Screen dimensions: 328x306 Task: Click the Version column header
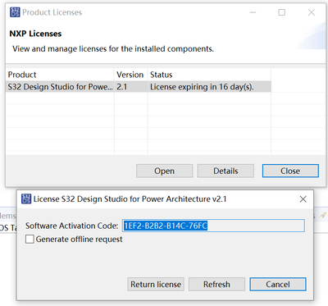click(130, 75)
